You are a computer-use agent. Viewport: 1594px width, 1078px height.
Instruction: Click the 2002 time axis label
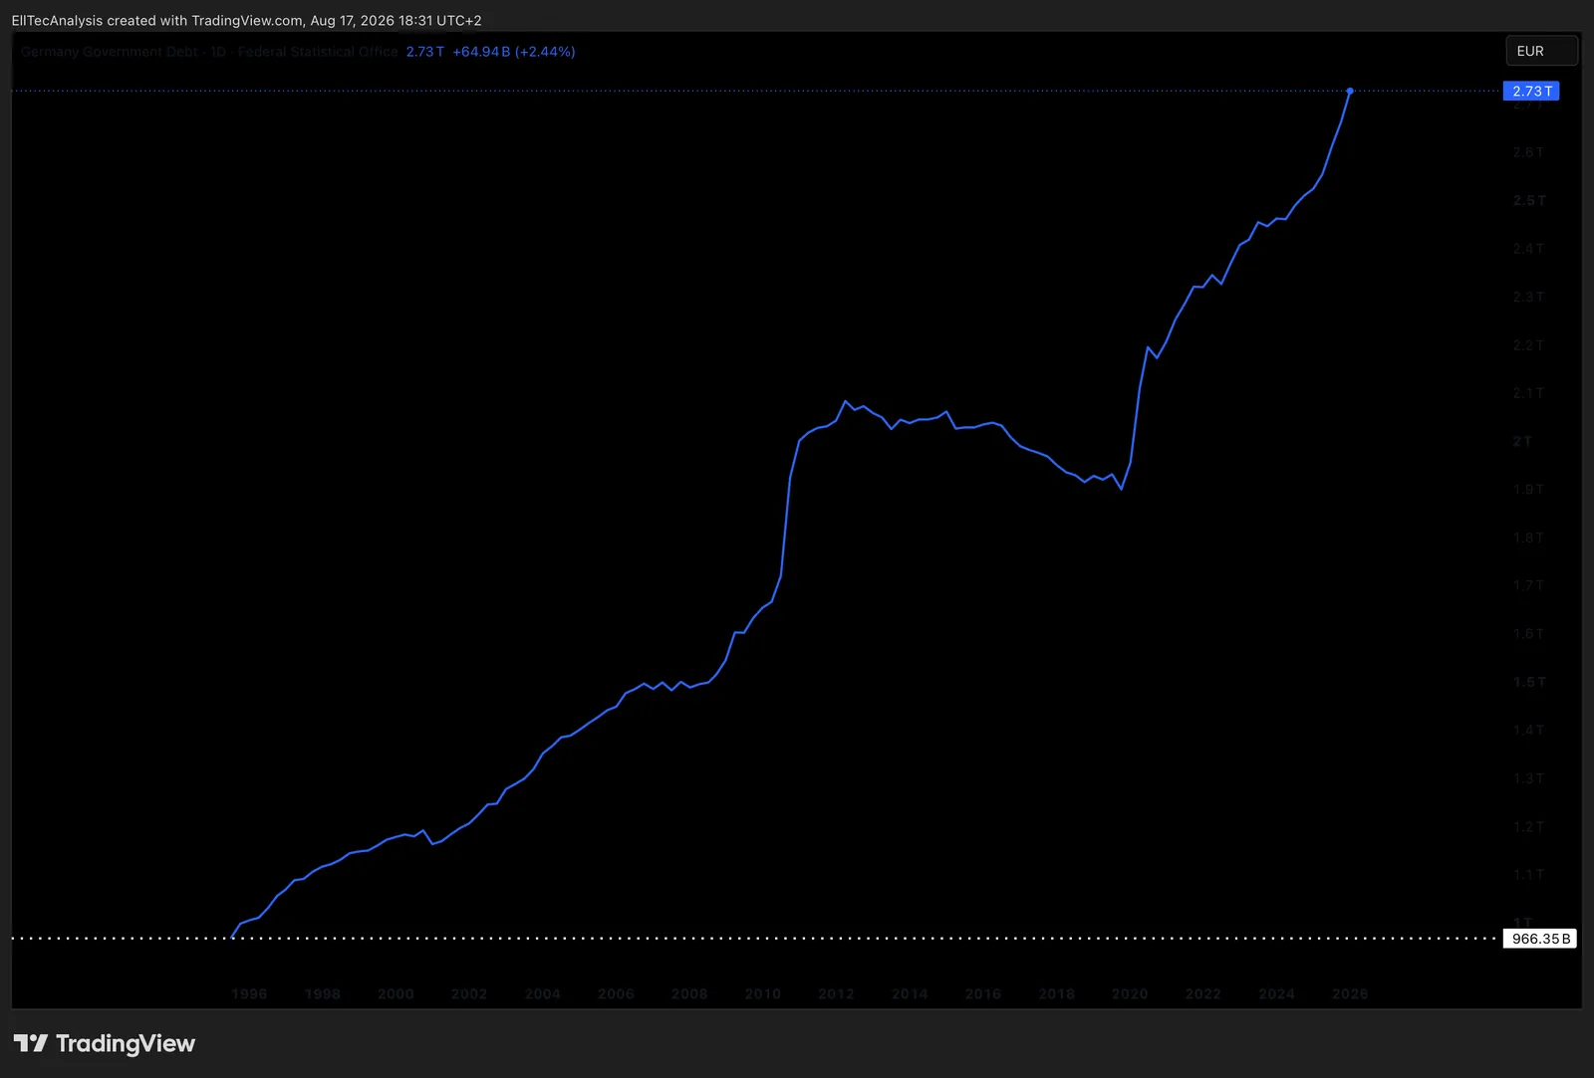(469, 993)
